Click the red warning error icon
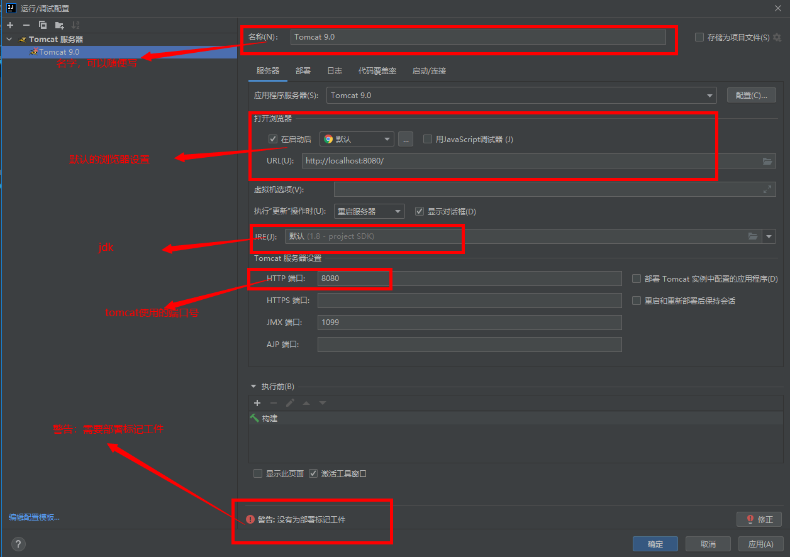 [x=250, y=520]
